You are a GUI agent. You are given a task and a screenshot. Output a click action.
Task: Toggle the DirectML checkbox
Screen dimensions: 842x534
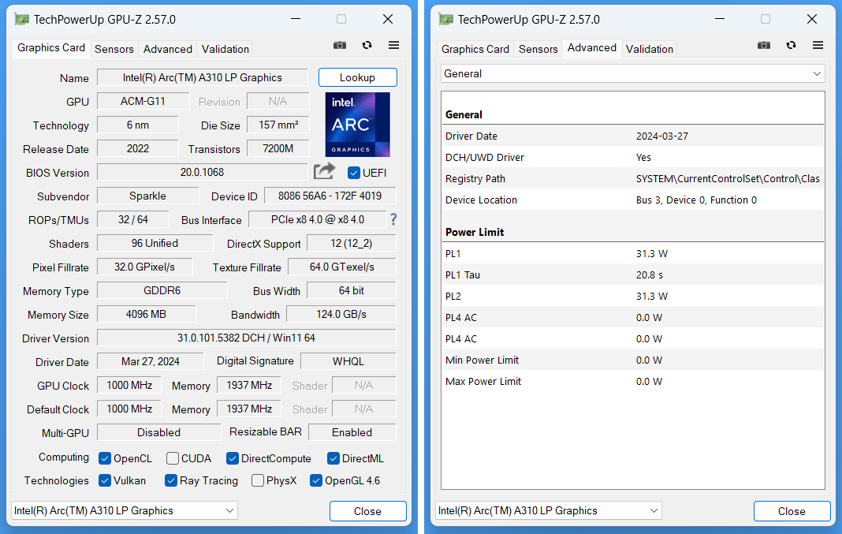tap(333, 458)
